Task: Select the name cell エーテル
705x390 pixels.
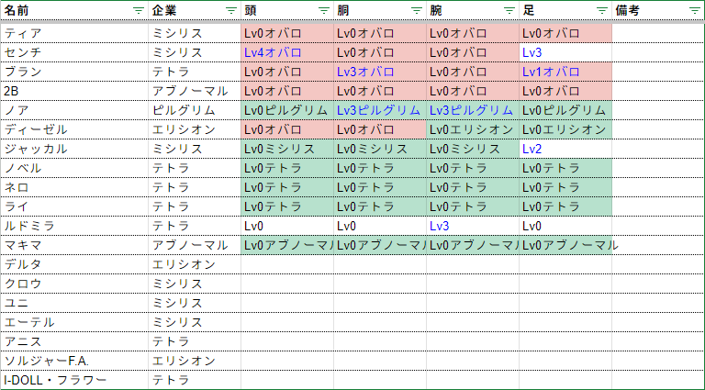Action: [74, 323]
